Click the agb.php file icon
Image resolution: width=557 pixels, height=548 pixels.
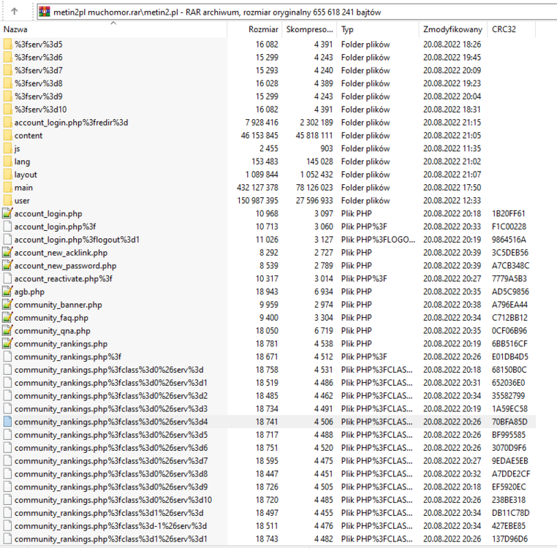(7, 292)
